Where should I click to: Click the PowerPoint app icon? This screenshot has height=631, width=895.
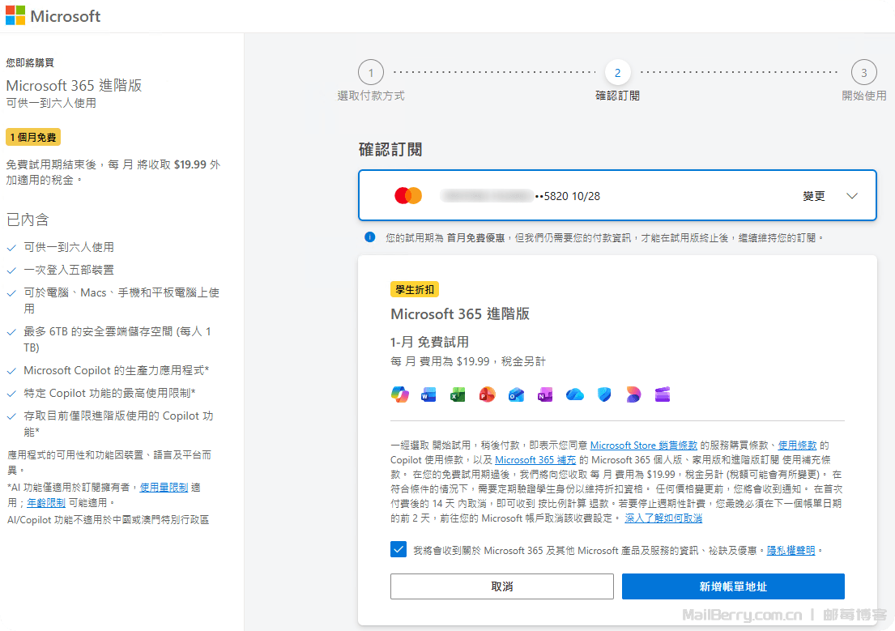pyautogui.click(x=487, y=394)
